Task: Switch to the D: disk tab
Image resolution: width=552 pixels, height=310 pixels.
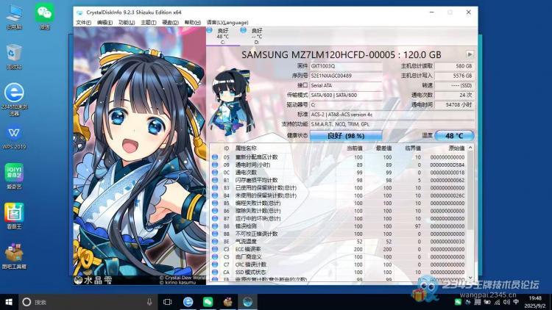Action: 256,36
